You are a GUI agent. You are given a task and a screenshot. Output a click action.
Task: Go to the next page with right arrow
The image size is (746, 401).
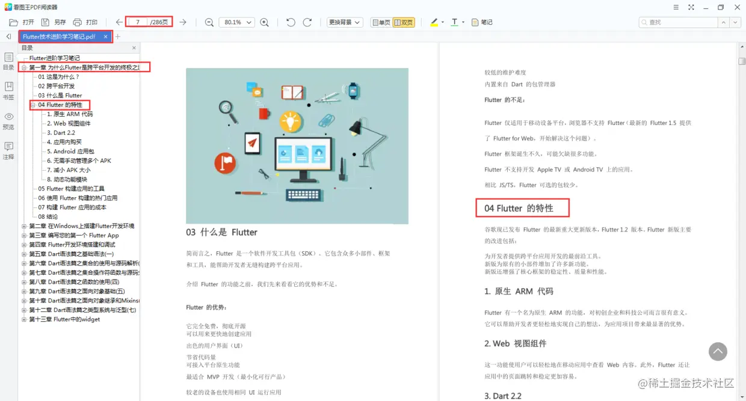[x=183, y=22]
